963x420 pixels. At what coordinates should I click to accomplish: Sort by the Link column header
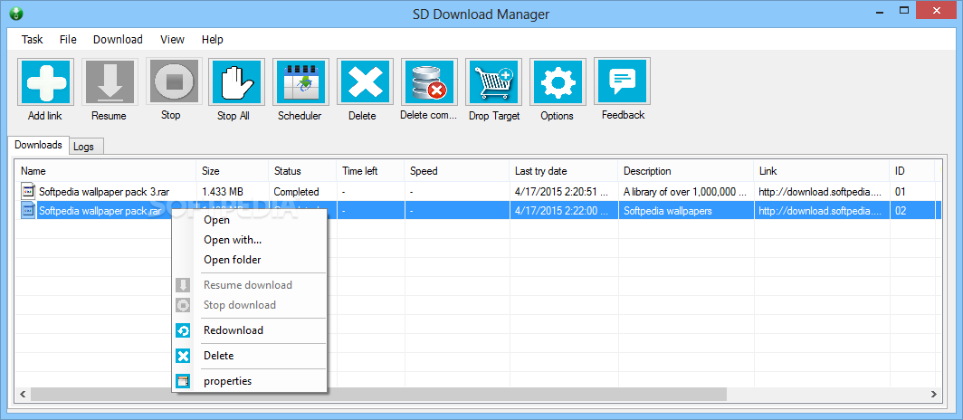[823, 171]
